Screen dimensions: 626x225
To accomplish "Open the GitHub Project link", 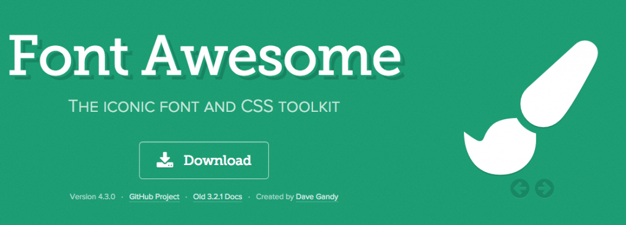I will click(x=154, y=197).
